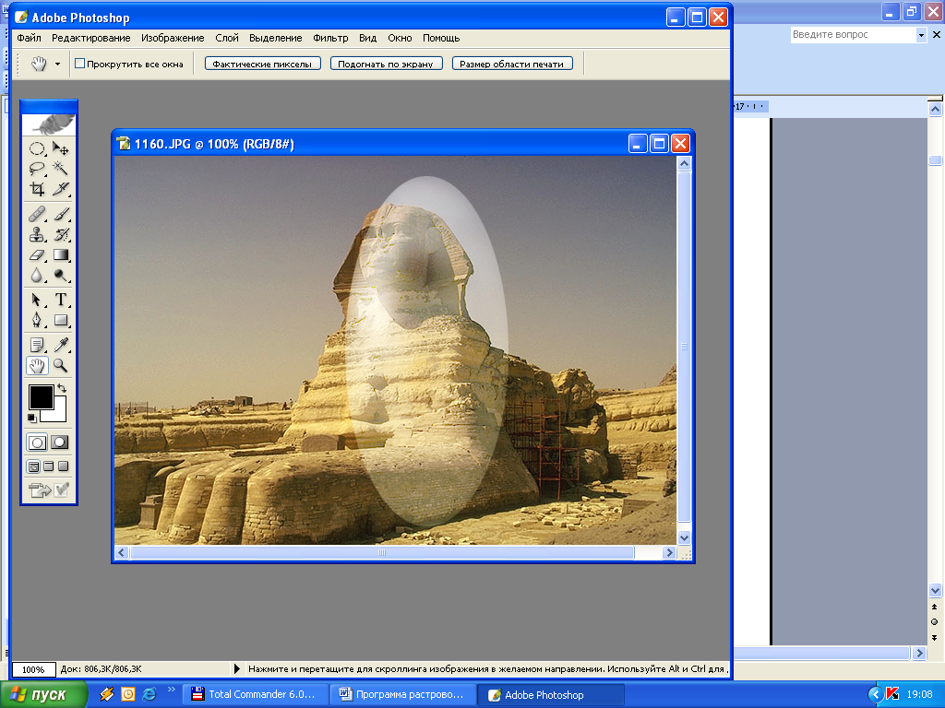Select the Elliptical Marquee tool
The image size is (945, 708).
[37, 148]
